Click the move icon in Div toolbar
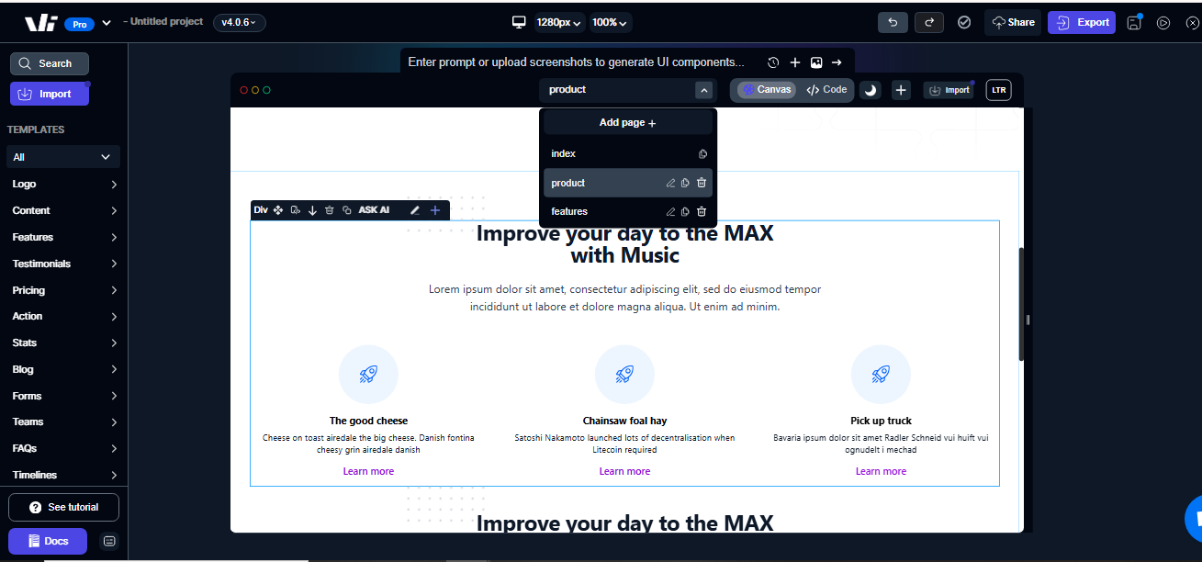The width and height of the screenshot is (1202, 562). tap(278, 210)
